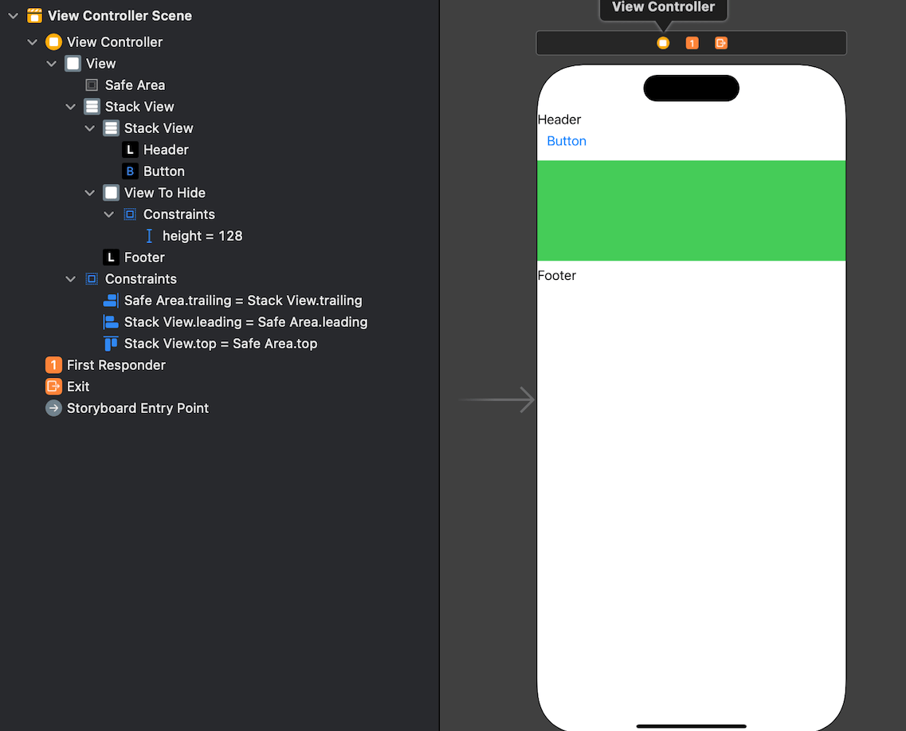Click the leading constraint alignment icon
The height and width of the screenshot is (731, 906).
111,322
